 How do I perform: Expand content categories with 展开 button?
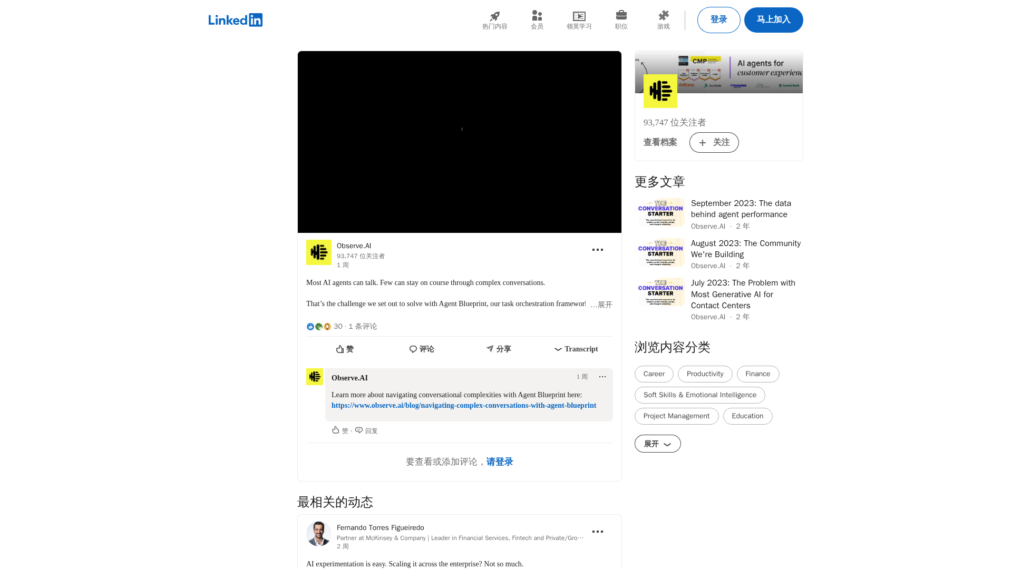pos(657,444)
